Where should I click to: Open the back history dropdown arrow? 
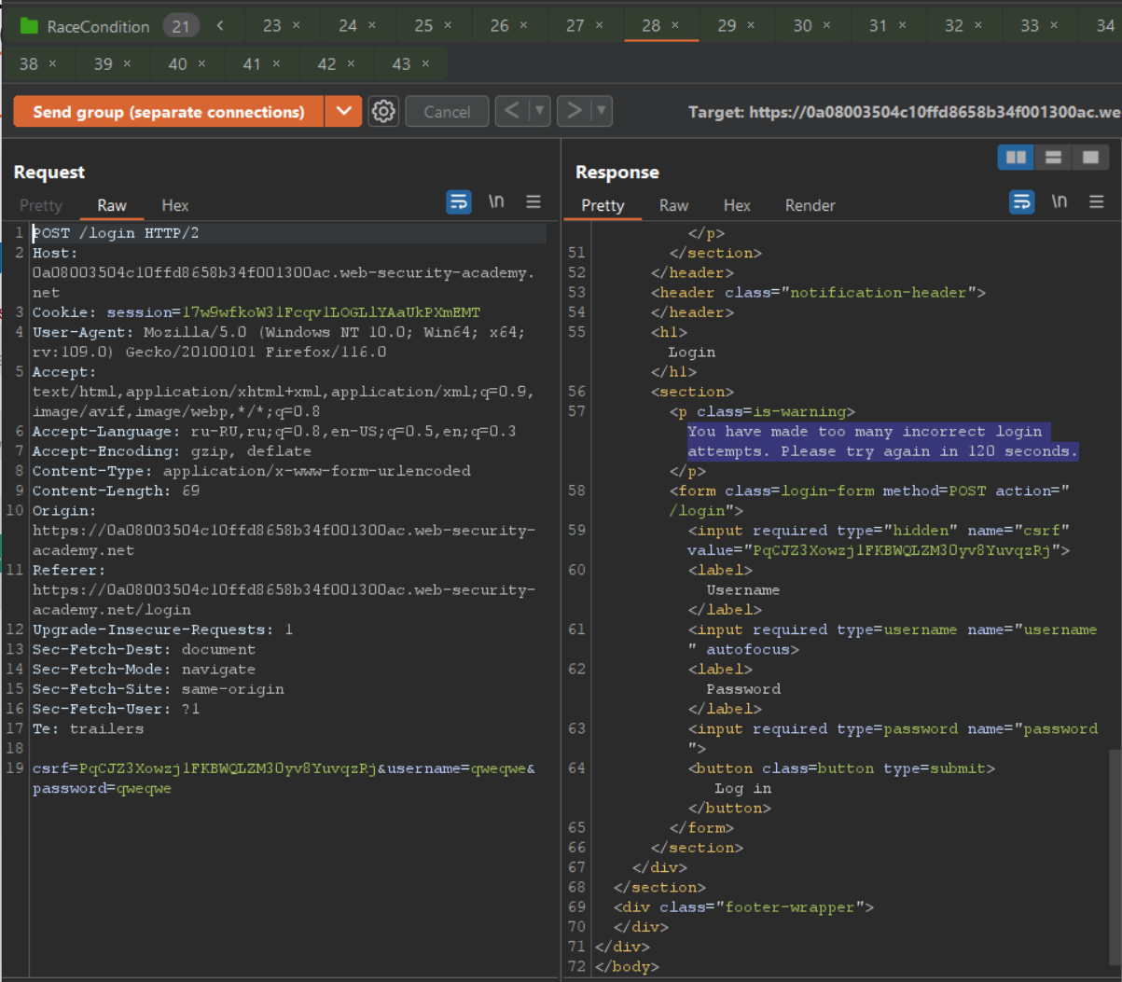pyautogui.click(x=539, y=112)
